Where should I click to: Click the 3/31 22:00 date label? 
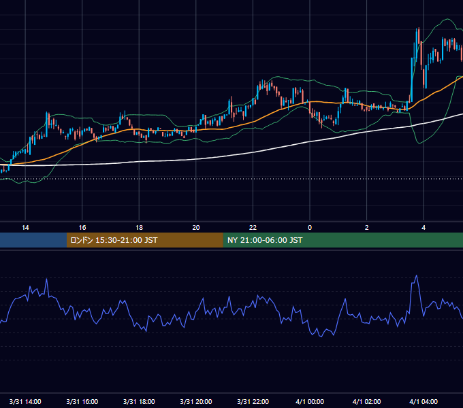coord(253,402)
